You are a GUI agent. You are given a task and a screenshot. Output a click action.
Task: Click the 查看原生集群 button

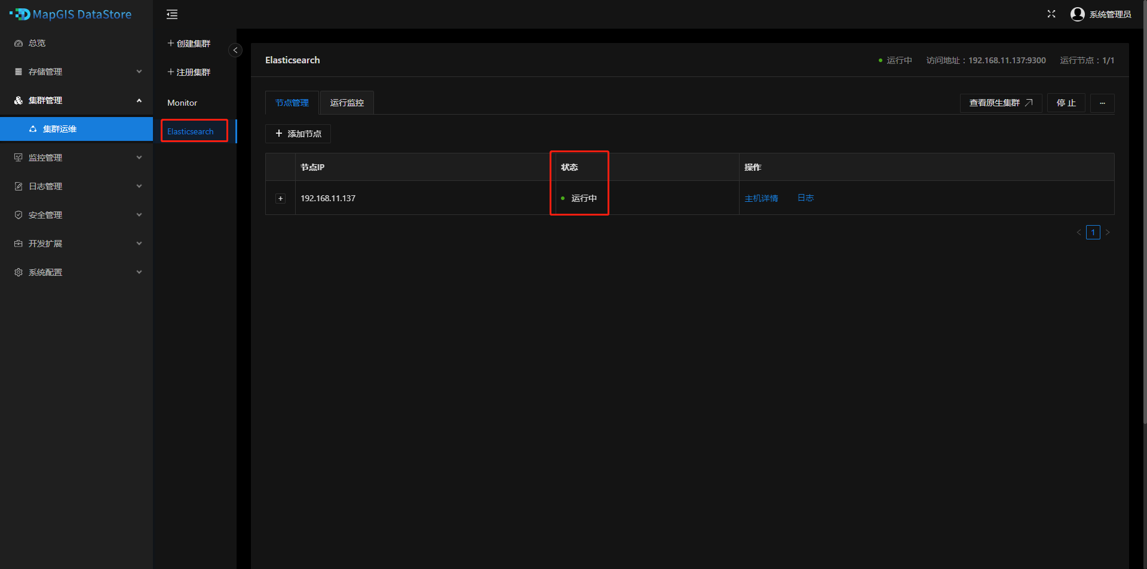click(x=1001, y=103)
